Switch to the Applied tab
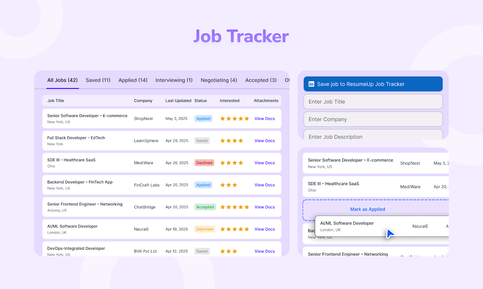Viewport: 483px width, 289px height. (x=133, y=80)
